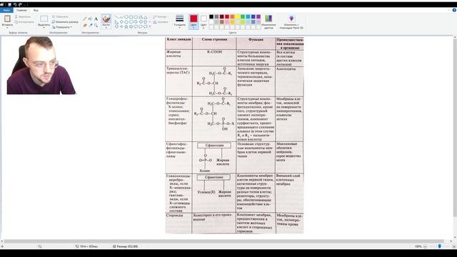Viewport: 457px width, 257px height.
Task: Select the Fill with color bucket tool
Action: (x=91, y=19)
